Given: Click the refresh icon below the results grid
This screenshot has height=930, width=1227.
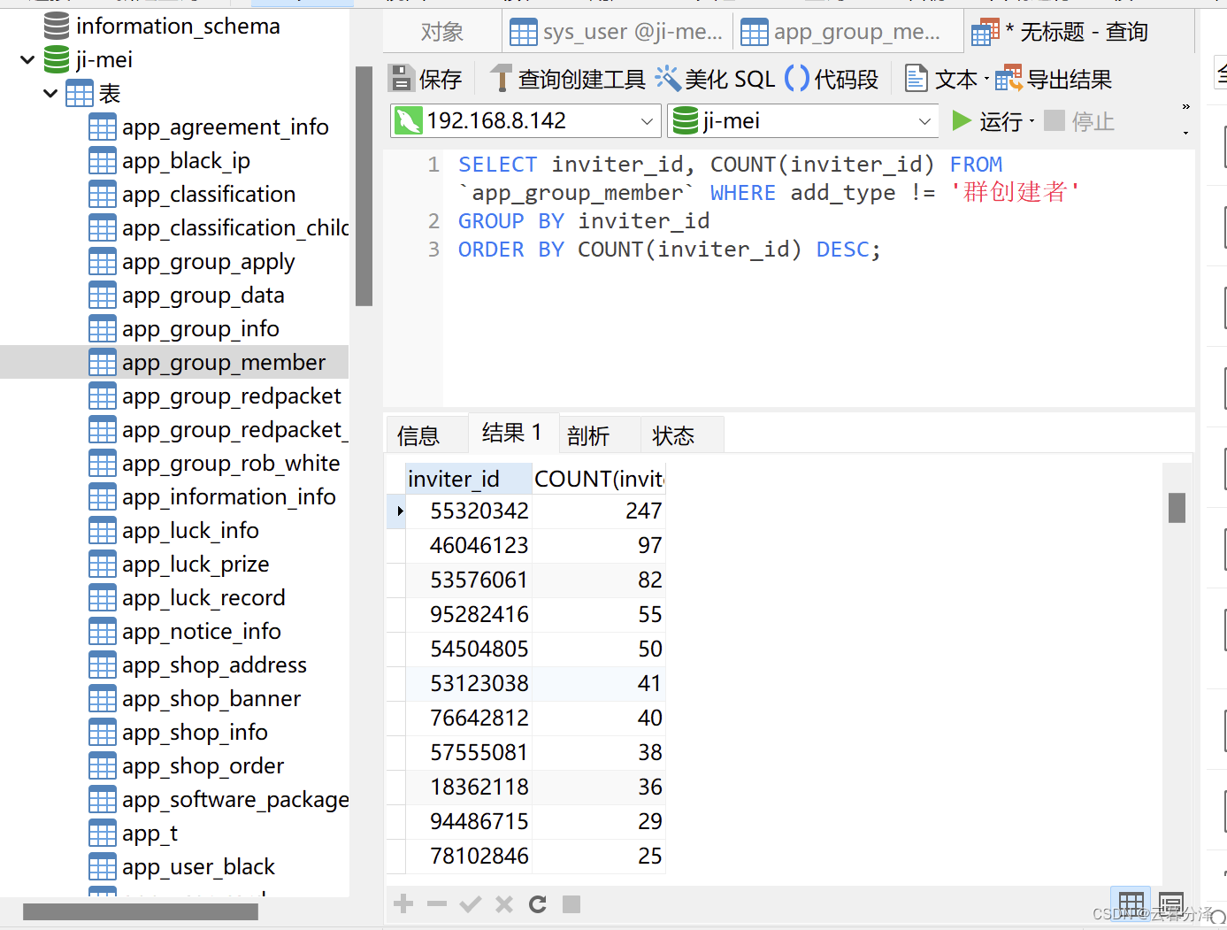Looking at the screenshot, I should pos(537,903).
